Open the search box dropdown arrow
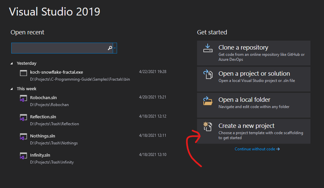Image resolution: width=324 pixels, height=188 pixels. [x=115, y=48]
